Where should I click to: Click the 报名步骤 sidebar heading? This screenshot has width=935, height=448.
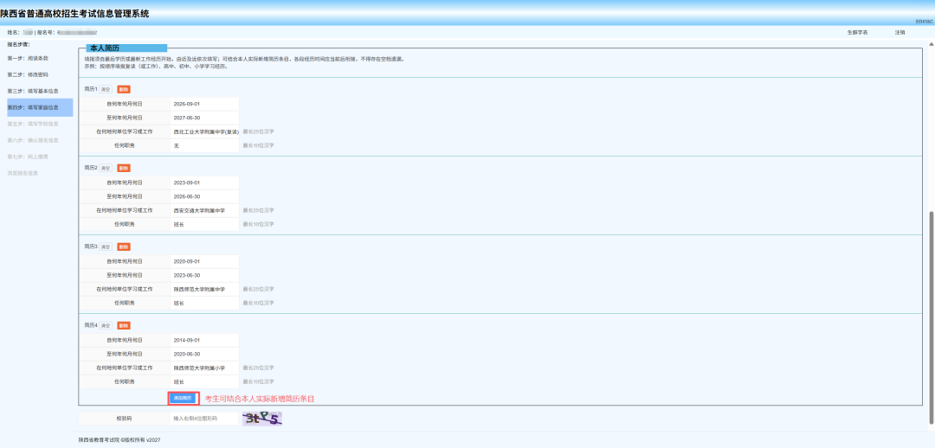(x=18, y=44)
